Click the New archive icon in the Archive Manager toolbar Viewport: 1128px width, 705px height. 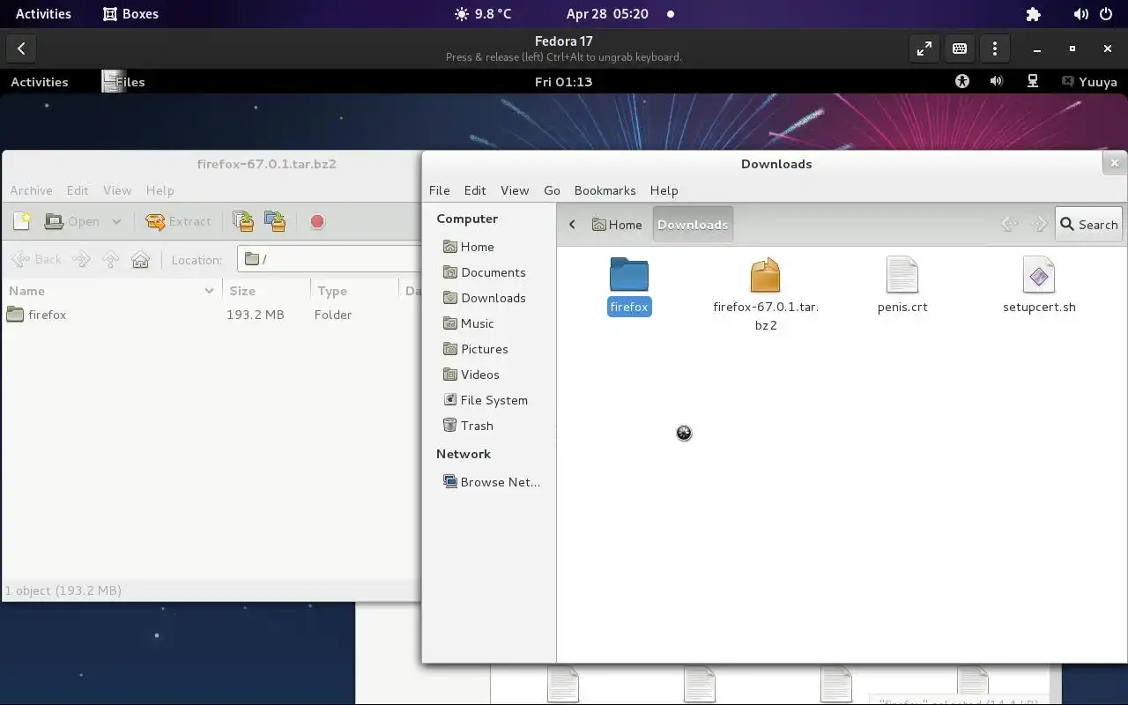[22, 221]
